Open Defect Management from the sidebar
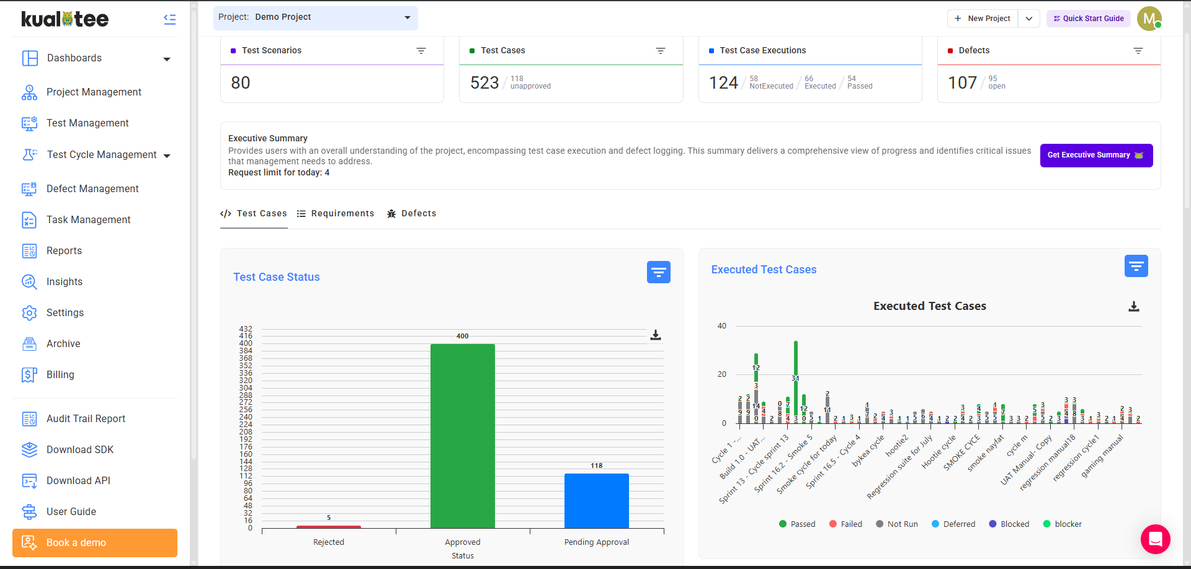The image size is (1191, 569). point(92,188)
